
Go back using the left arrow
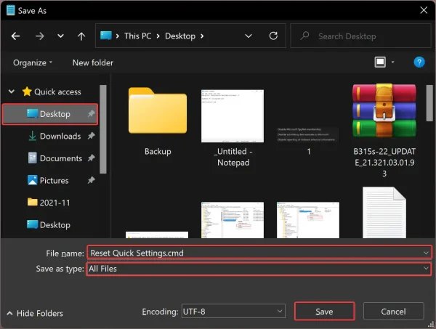[x=15, y=36]
